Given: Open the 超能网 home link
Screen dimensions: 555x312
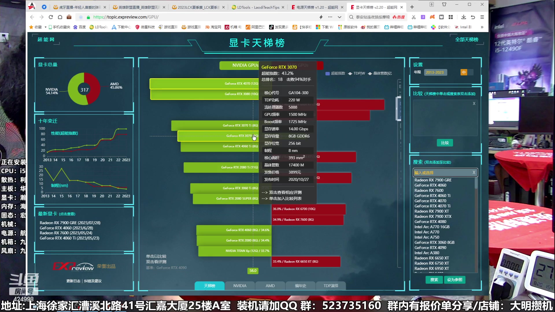Looking at the screenshot, I should 46,39.
